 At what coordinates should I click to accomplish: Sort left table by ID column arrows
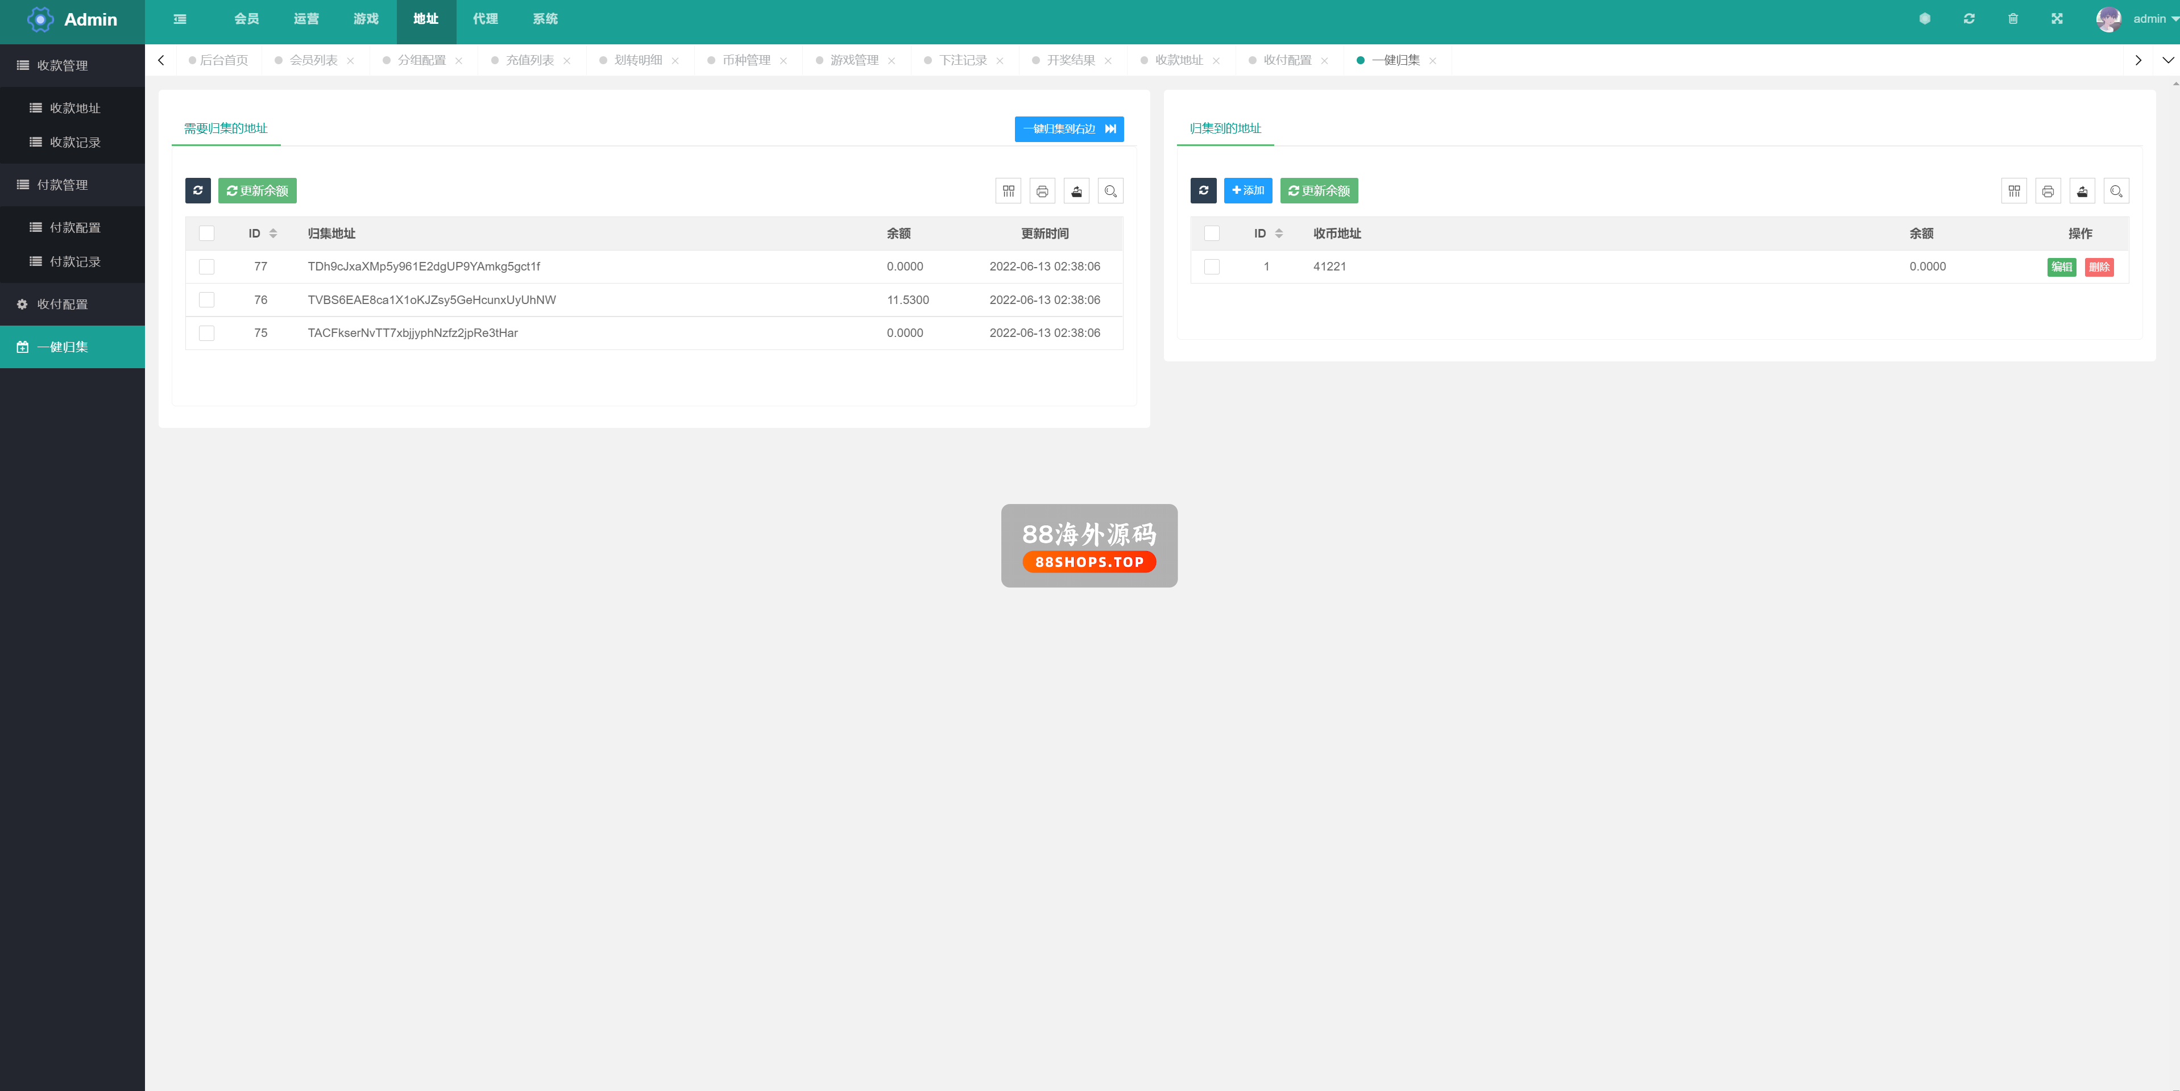[272, 234]
